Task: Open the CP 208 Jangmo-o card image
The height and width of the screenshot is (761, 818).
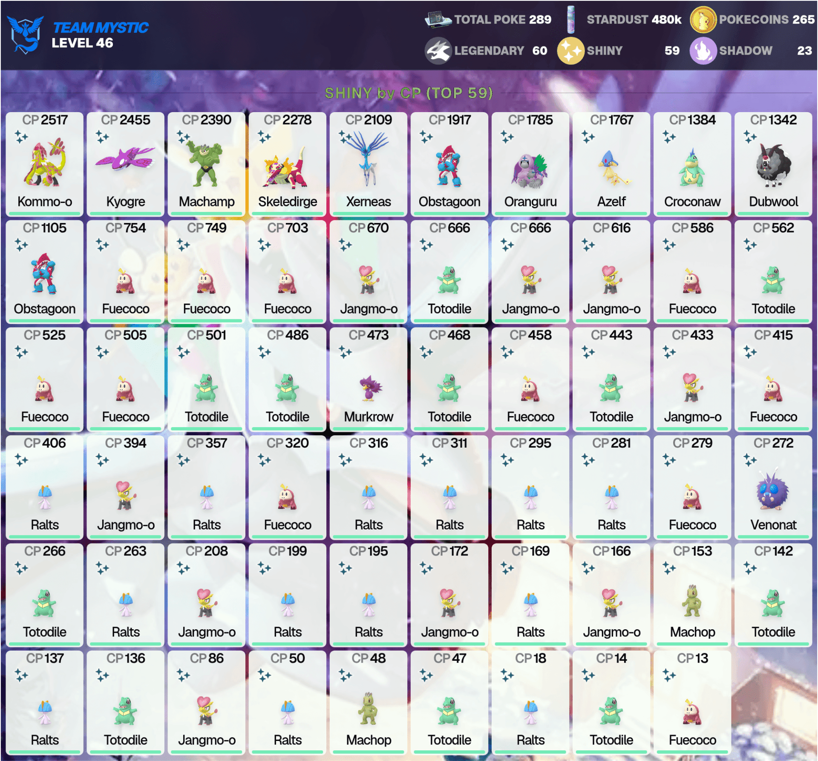Action: (207, 603)
